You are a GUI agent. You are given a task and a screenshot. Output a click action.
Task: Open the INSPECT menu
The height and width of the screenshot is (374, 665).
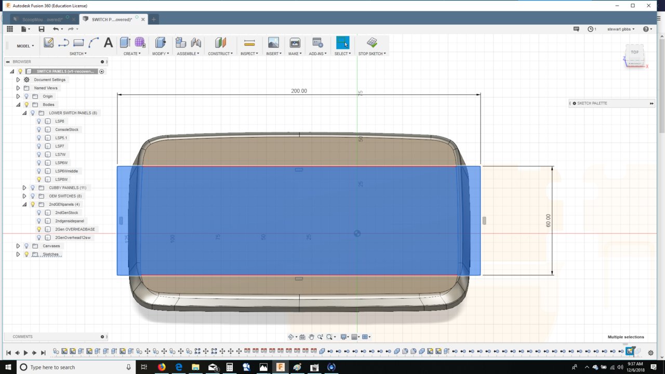click(x=249, y=54)
